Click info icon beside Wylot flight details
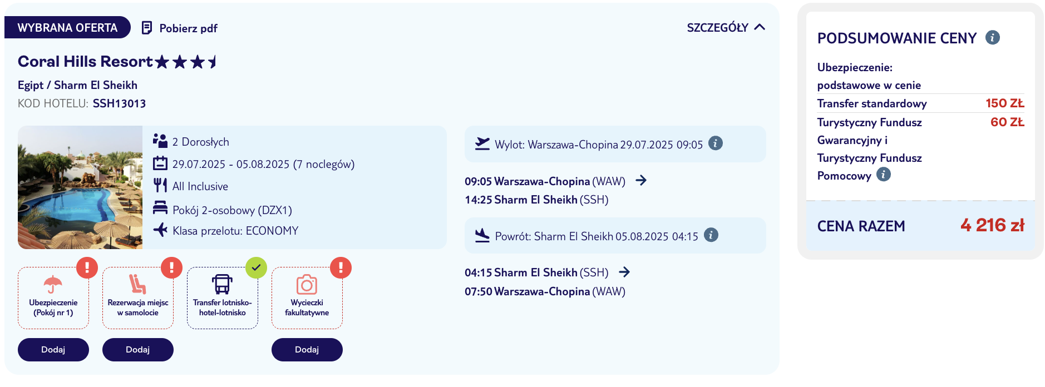 (x=716, y=143)
